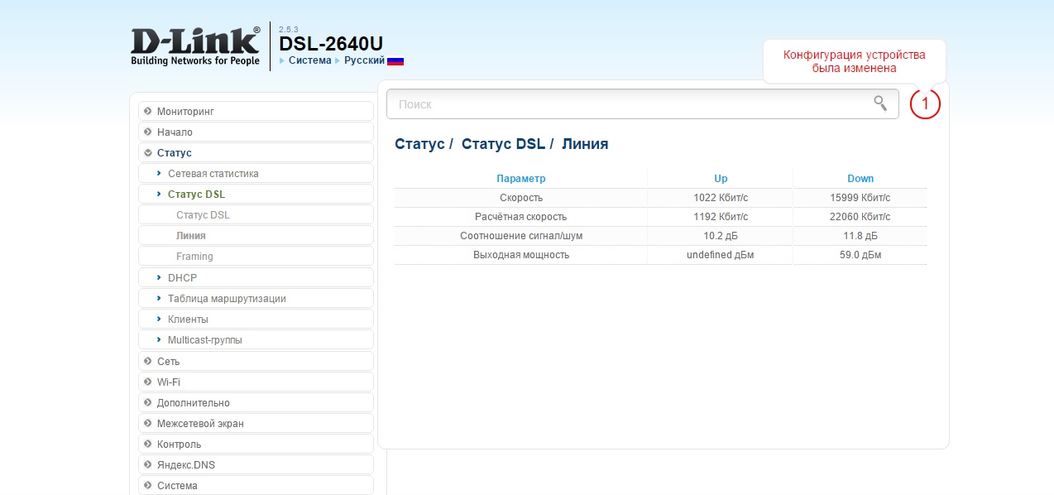Open the Клиенты menu item
The image size is (1054, 495).
click(x=188, y=320)
